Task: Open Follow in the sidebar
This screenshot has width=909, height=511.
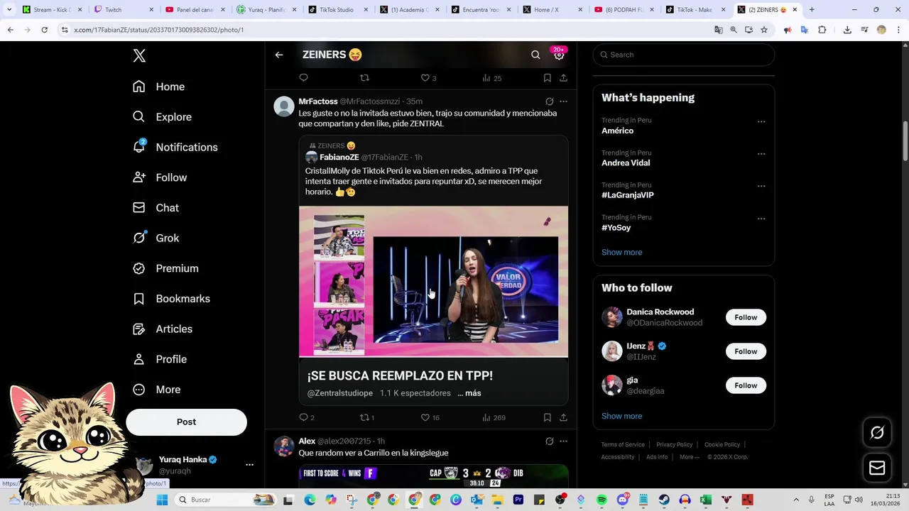Action: [160, 177]
